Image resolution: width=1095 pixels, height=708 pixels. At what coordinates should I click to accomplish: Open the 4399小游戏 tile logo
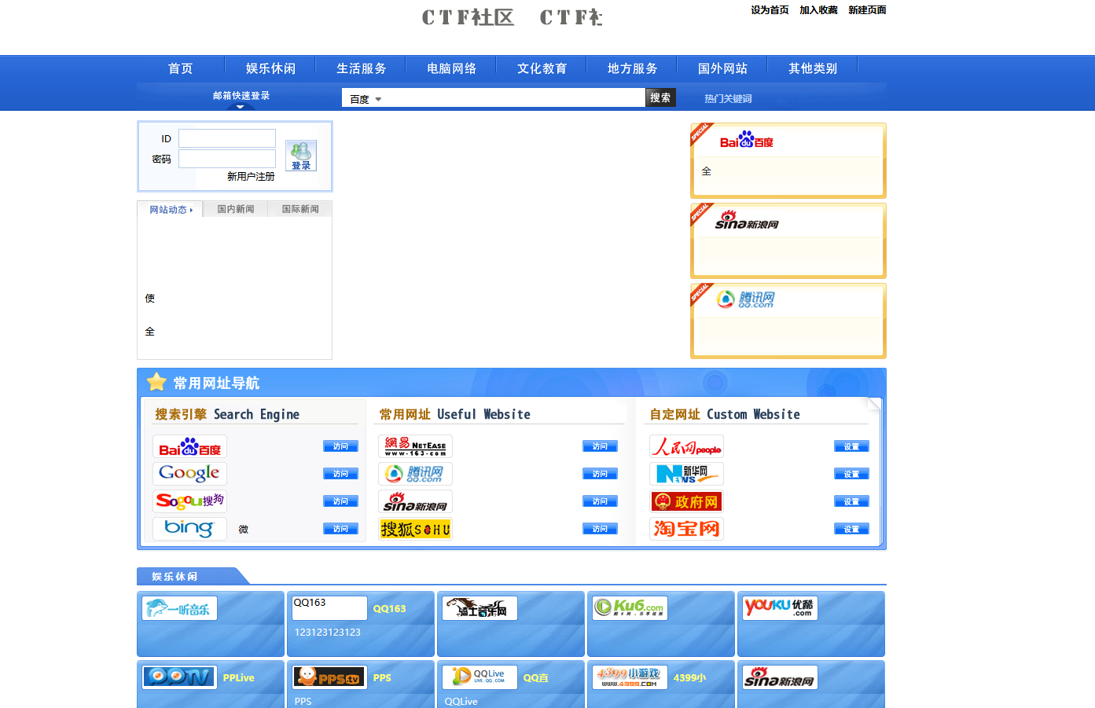(630, 677)
